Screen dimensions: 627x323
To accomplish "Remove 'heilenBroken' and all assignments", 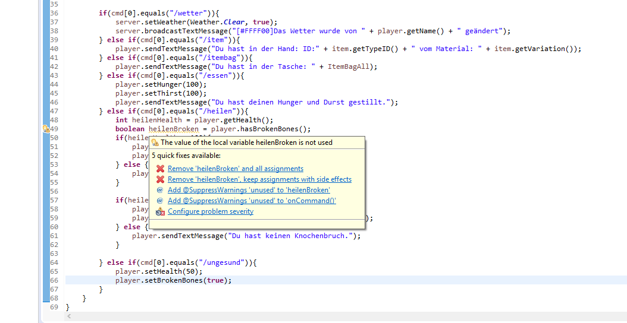I will 235,169.
